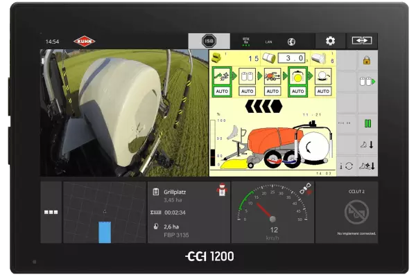Click the RTK fix status indicator
Image resolution: width=416 pixels, height=277 pixels.
tap(246, 42)
